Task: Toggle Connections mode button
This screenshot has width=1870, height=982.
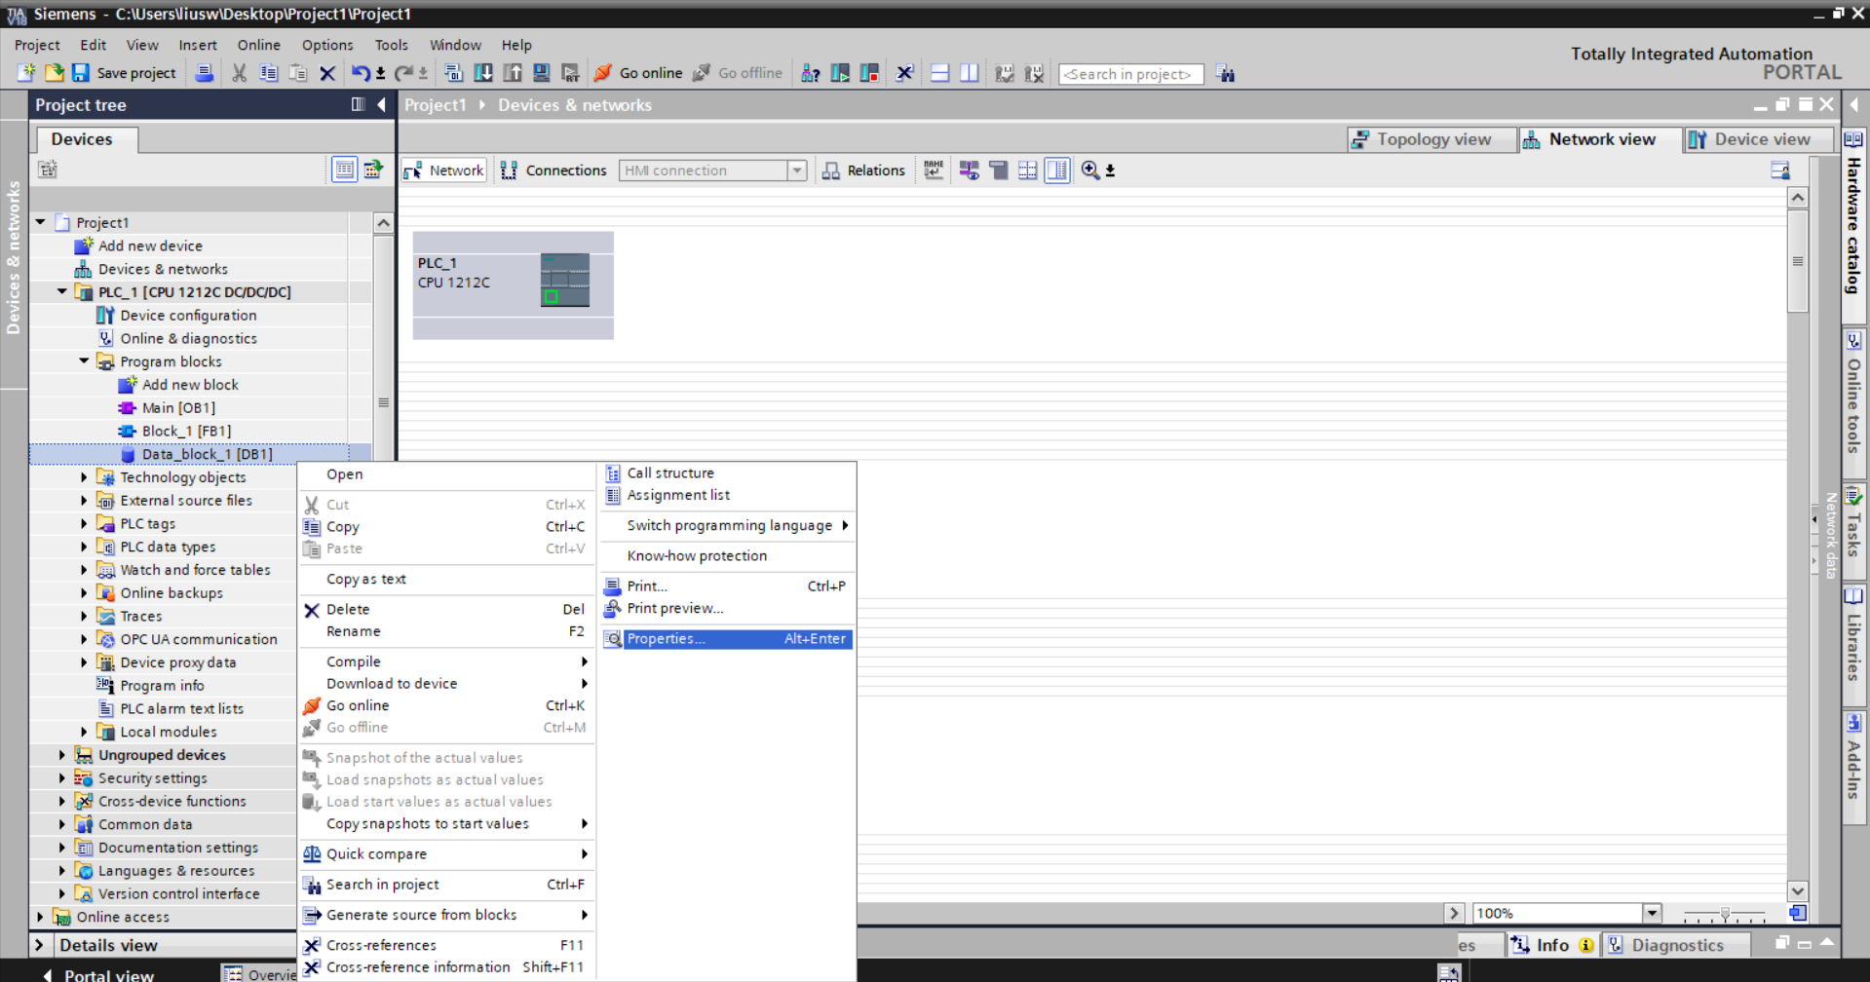Action: click(x=553, y=170)
